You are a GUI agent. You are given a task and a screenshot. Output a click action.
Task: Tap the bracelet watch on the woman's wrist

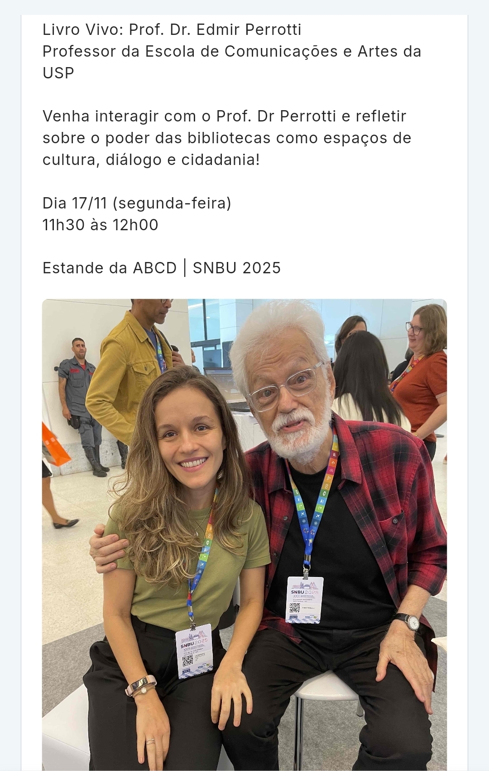click(x=140, y=686)
